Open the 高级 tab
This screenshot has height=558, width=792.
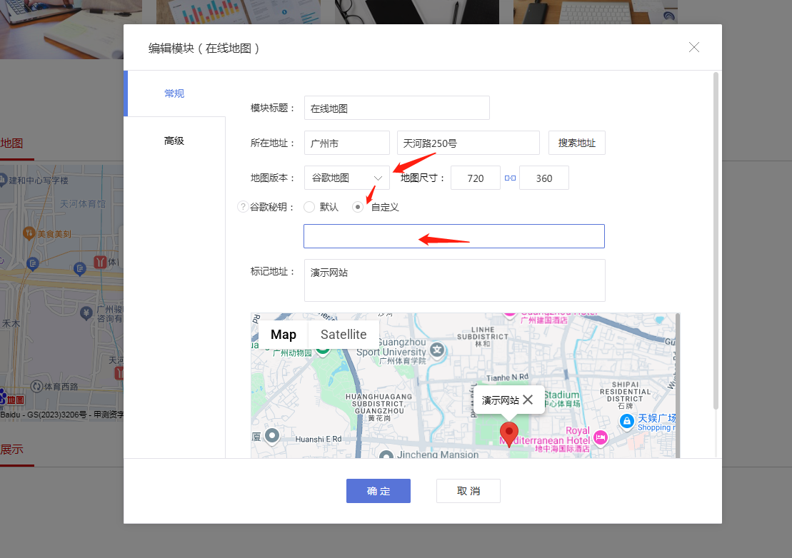174,141
